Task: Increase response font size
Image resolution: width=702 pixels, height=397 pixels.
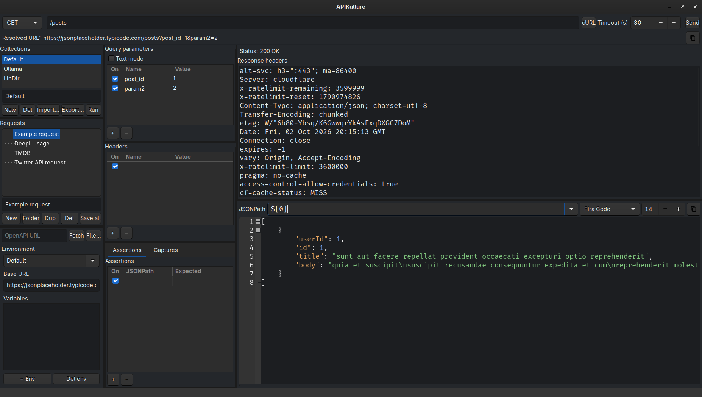Action: point(679,209)
